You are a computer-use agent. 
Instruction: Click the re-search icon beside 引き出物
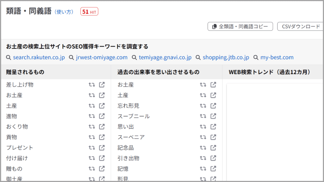[x=203, y=158]
